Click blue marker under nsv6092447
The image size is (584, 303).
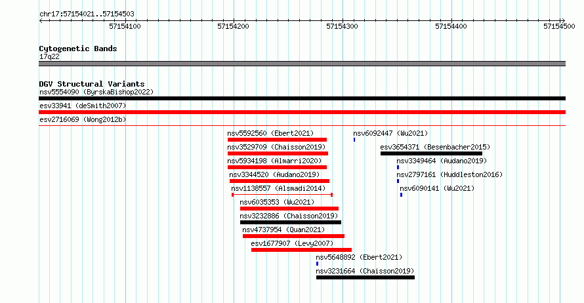pyautogui.click(x=354, y=140)
